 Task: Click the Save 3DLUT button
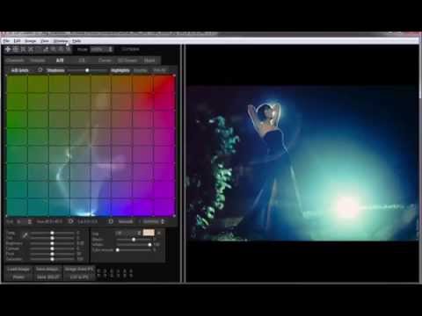tap(47, 276)
